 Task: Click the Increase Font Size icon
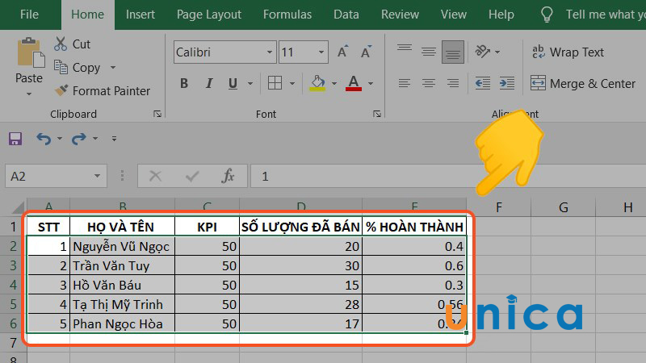342,52
